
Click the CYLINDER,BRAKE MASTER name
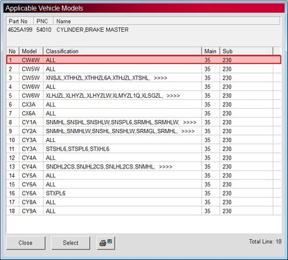click(x=92, y=30)
